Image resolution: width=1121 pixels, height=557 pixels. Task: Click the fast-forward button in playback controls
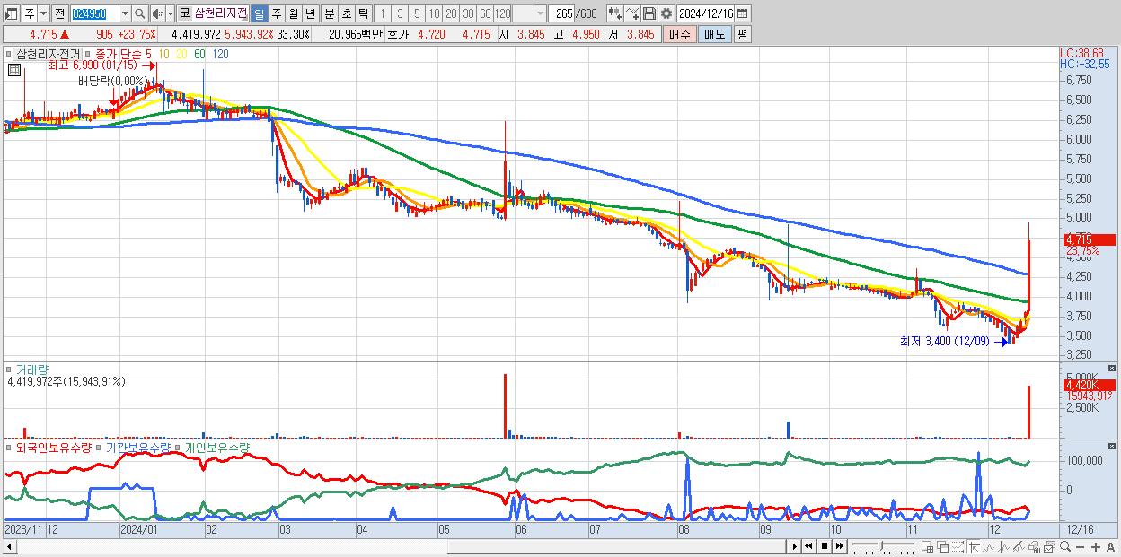[x=839, y=546]
